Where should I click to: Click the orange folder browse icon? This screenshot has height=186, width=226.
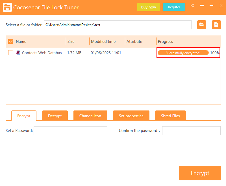(x=201, y=25)
